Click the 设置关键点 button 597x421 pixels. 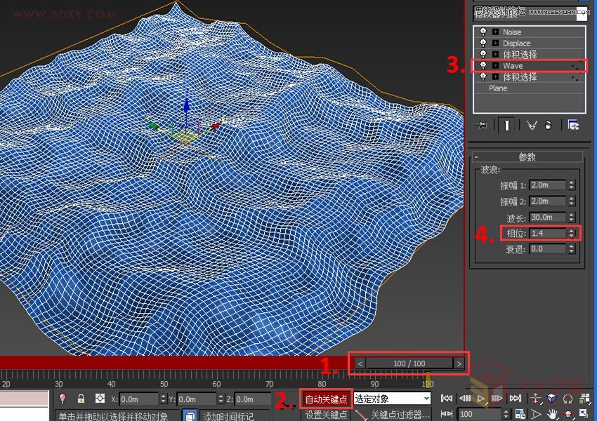tap(327, 415)
